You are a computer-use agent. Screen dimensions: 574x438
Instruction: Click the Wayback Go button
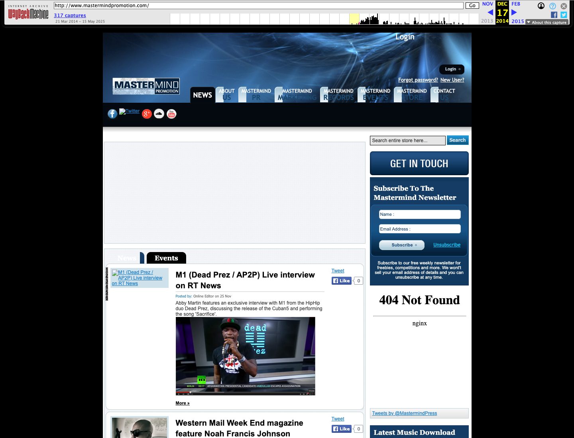point(472,6)
